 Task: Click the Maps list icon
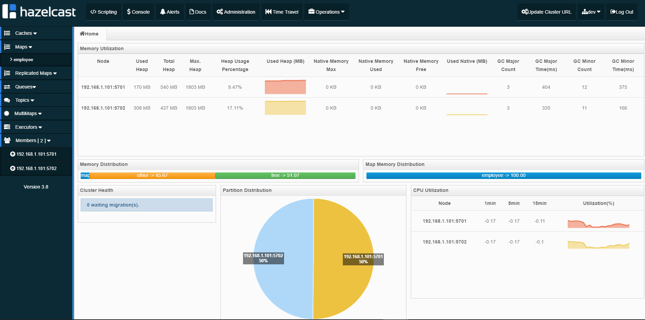(7, 47)
